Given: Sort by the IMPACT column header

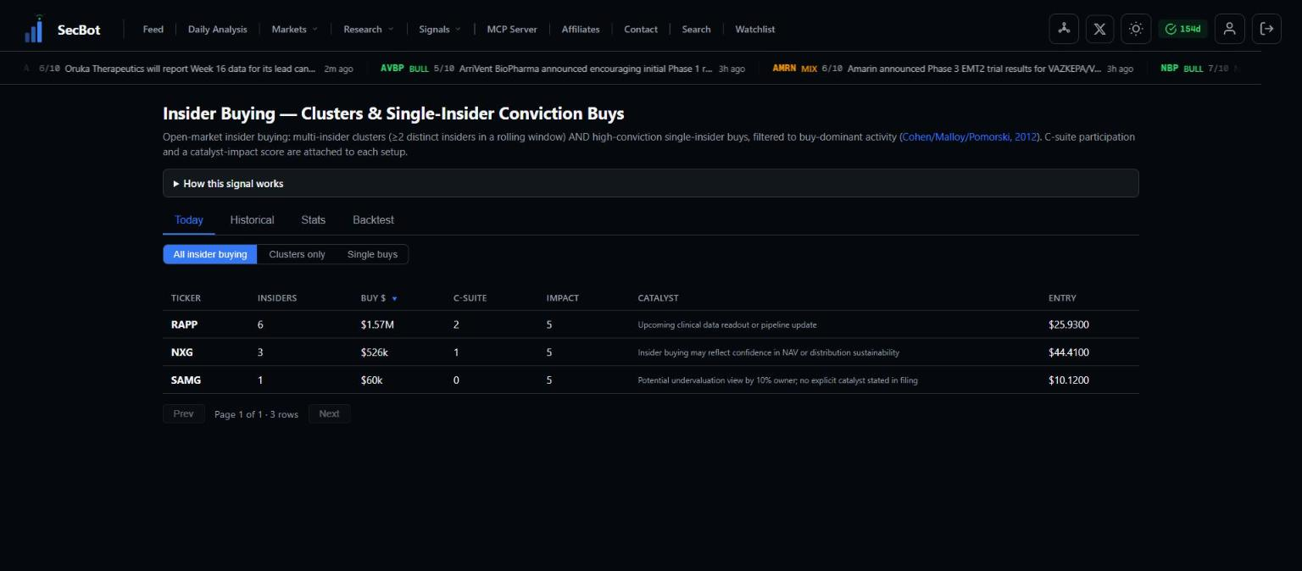Looking at the screenshot, I should tap(563, 298).
